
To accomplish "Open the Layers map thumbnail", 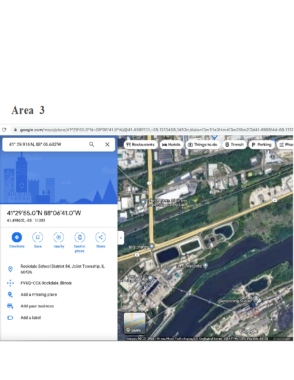I will coord(135,323).
